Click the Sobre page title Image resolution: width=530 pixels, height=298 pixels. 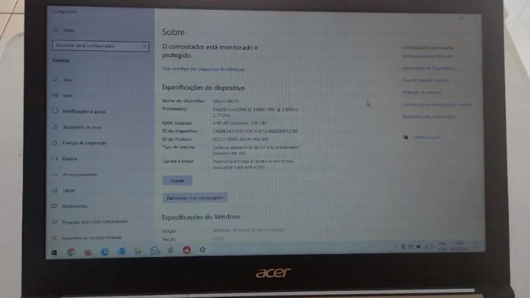tap(174, 32)
